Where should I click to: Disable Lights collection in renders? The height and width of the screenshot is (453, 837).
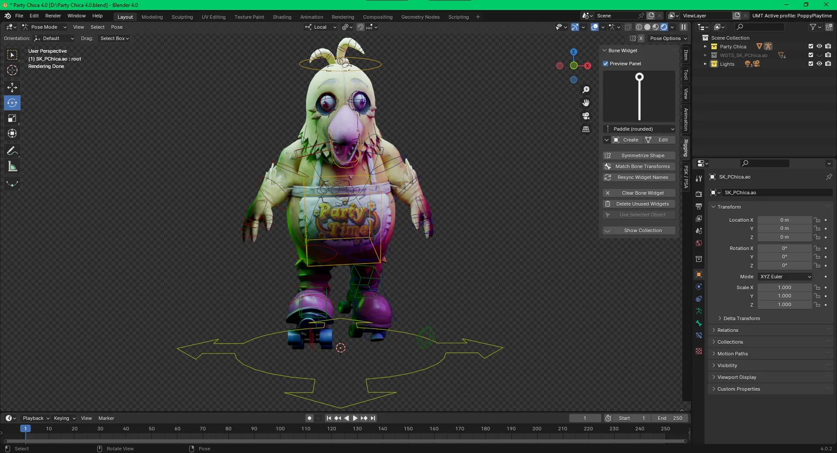click(x=828, y=64)
